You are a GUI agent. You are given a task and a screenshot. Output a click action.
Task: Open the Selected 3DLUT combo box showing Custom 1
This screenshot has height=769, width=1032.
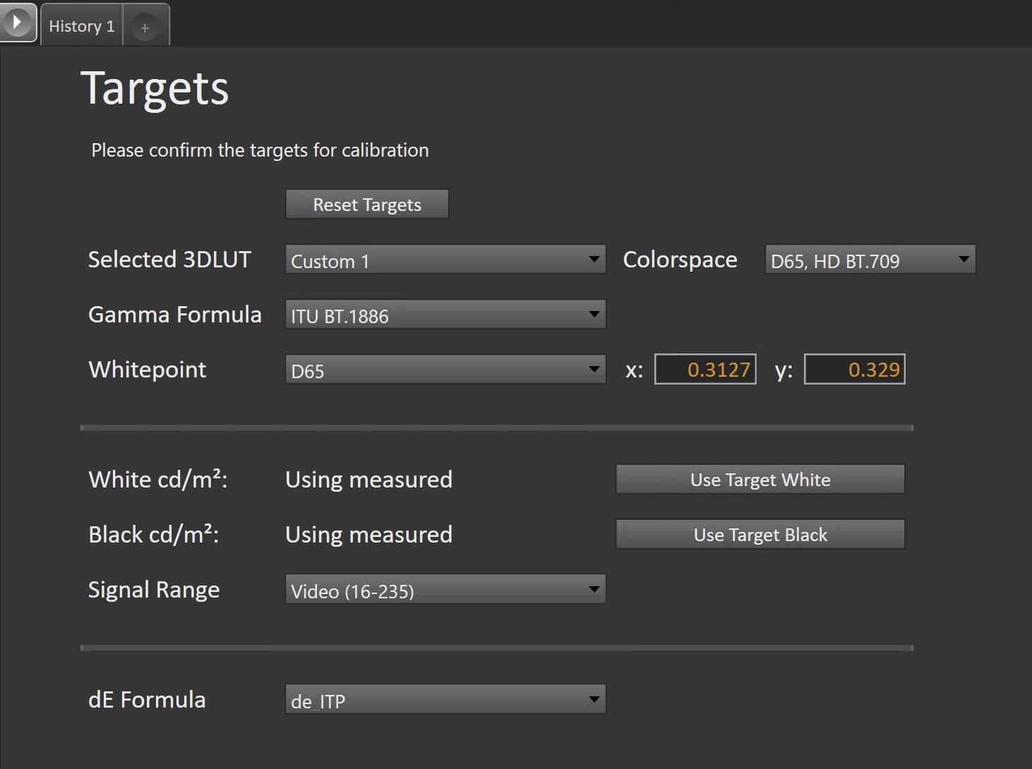tap(434, 260)
